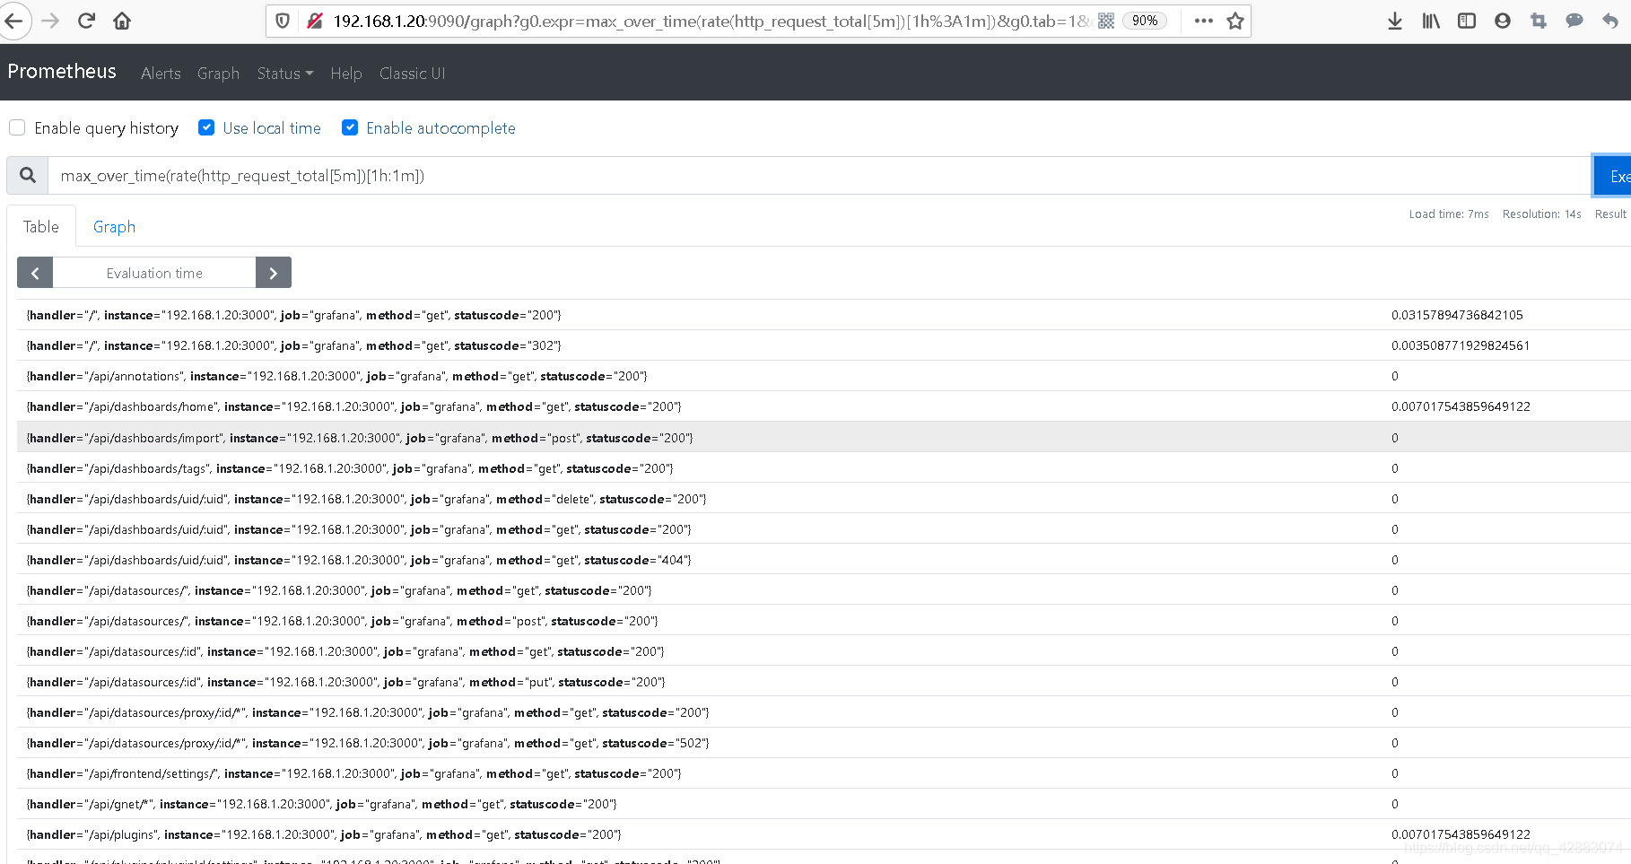Click the Execute button

click(1612, 176)
